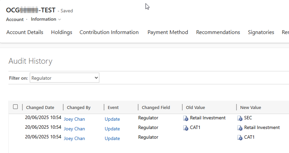Select the Payment Method tab

[168, 32]
